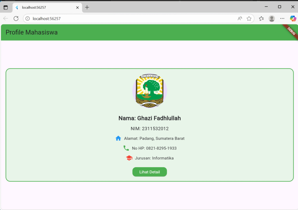Open the tab actions menu icon
Viewport: 298px width, 210px height.
pyautogui.click(x=6, y=7)
